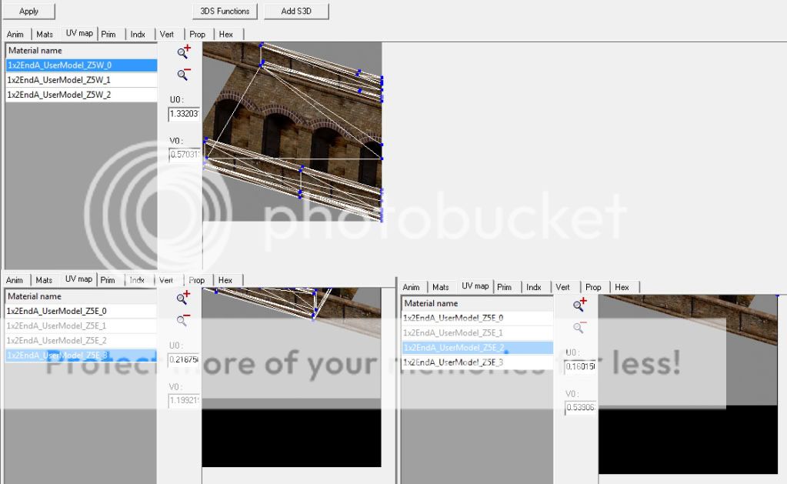Pick 1x2EndA_UserModel_Z5E_0 in the bottom-left list
The image size is (787, 484).
(81, 311)
